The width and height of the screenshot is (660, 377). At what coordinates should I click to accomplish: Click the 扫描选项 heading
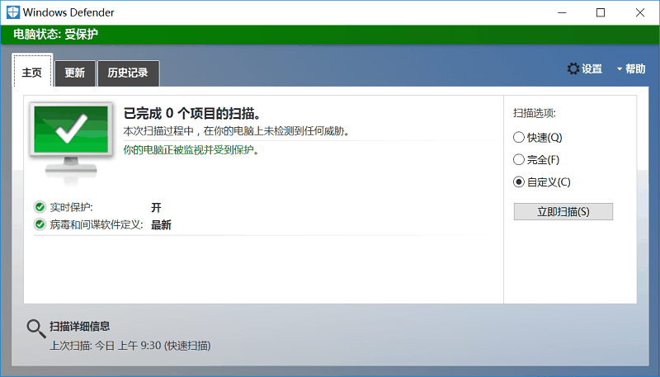click(x=535, y=113)
